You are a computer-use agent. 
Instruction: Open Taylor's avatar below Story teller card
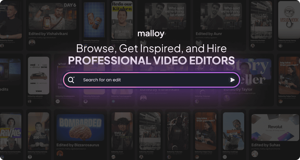pyautogui.click(x=227, y=98)
